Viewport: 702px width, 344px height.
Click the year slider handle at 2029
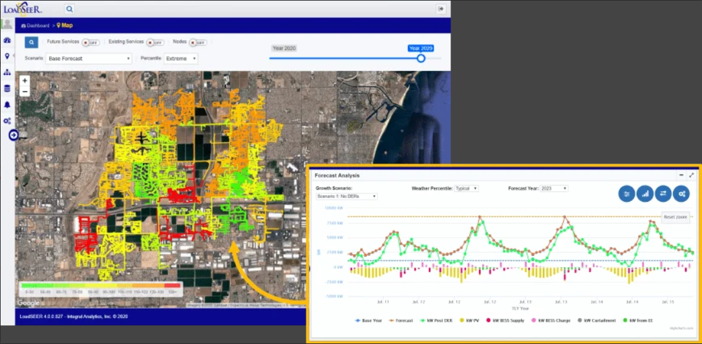[421, 58]
